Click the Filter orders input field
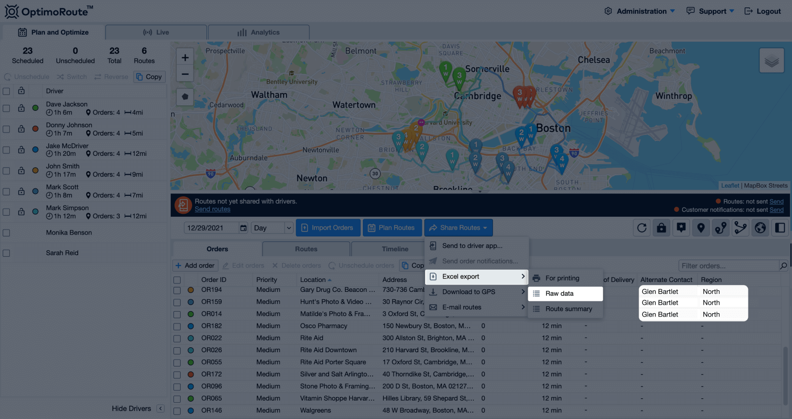 click(729, 266)
